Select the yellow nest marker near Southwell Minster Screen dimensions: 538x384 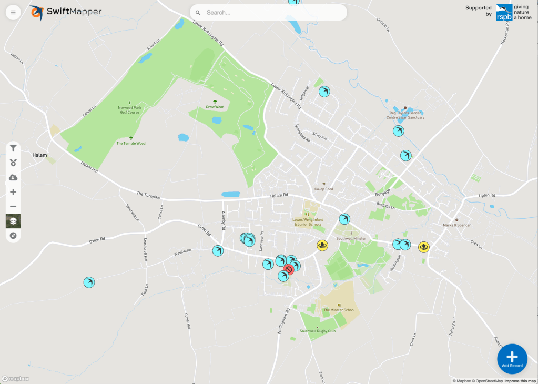[322, 246]
